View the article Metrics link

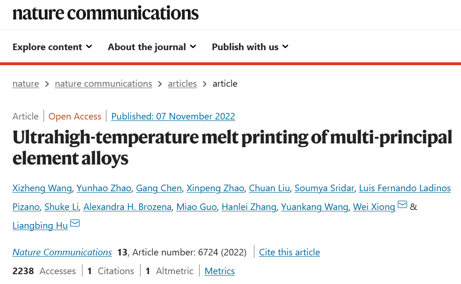220,271
